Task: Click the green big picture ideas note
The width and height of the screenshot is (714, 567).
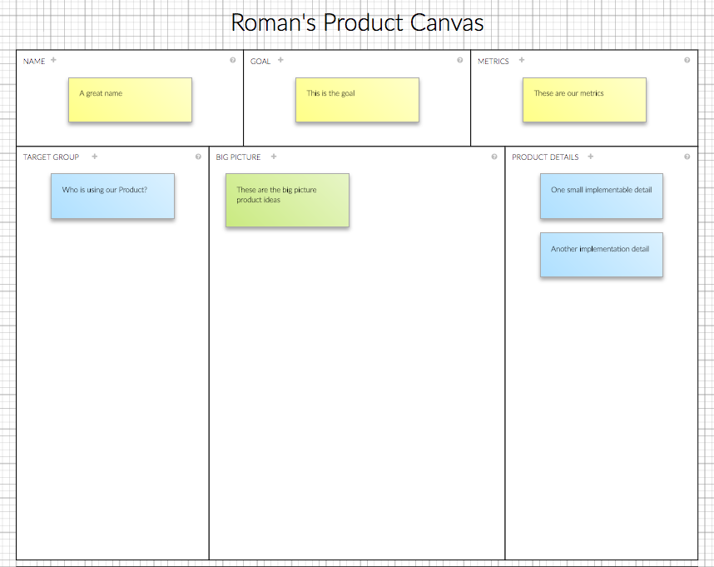Action: (287, 200)
